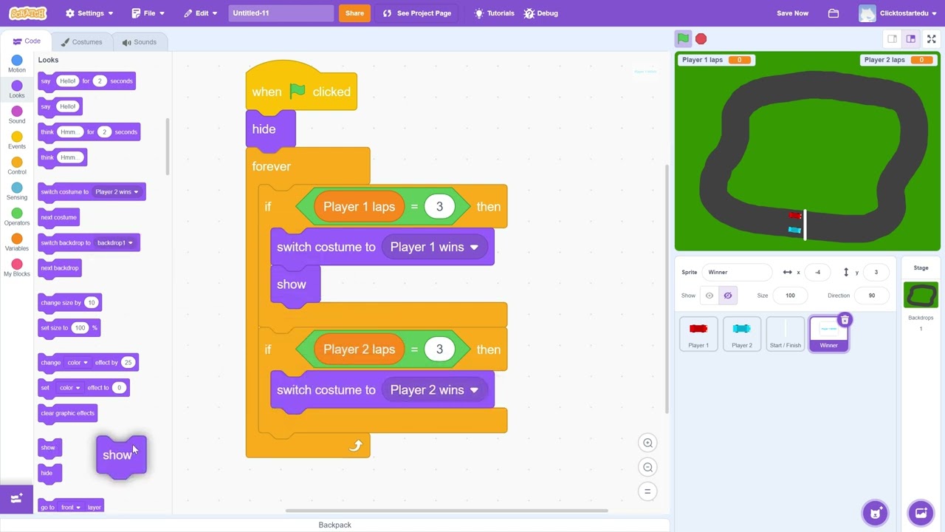This screenshot has width=945, height=532.
Task: Zoom out on the code workspace
Action: [647, 467]
